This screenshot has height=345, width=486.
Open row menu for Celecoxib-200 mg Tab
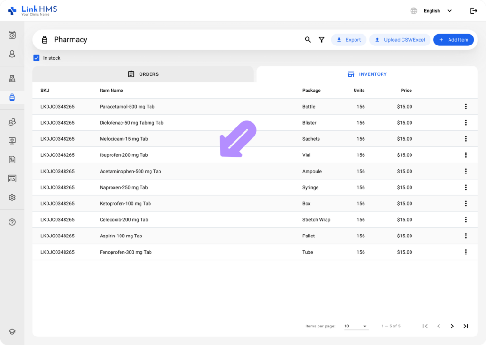[x=466, y=220]
